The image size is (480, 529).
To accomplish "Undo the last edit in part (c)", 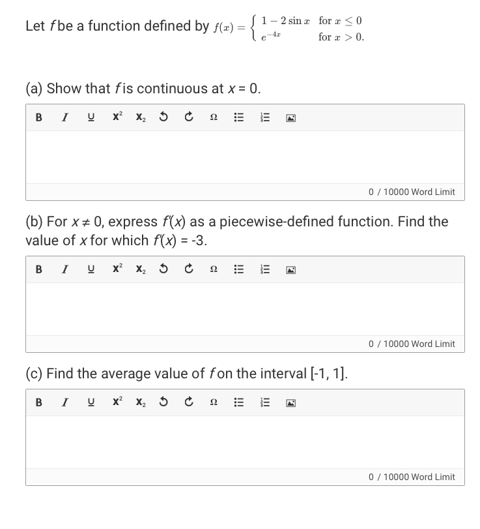I will point(163,402).
